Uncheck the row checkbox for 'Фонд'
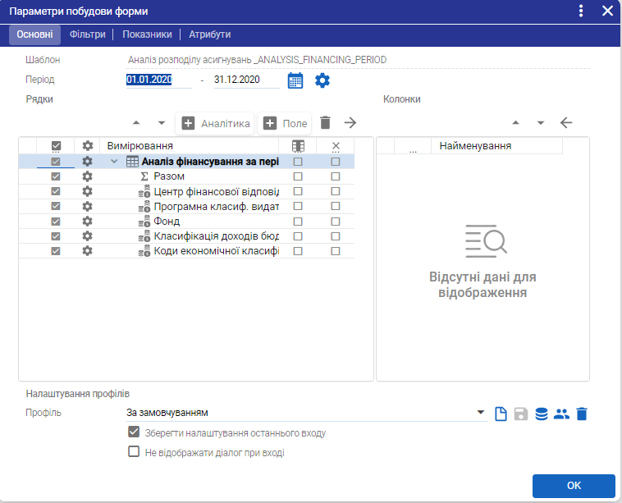The width and height of the screenshot is (622, 503). coord(56,222)
